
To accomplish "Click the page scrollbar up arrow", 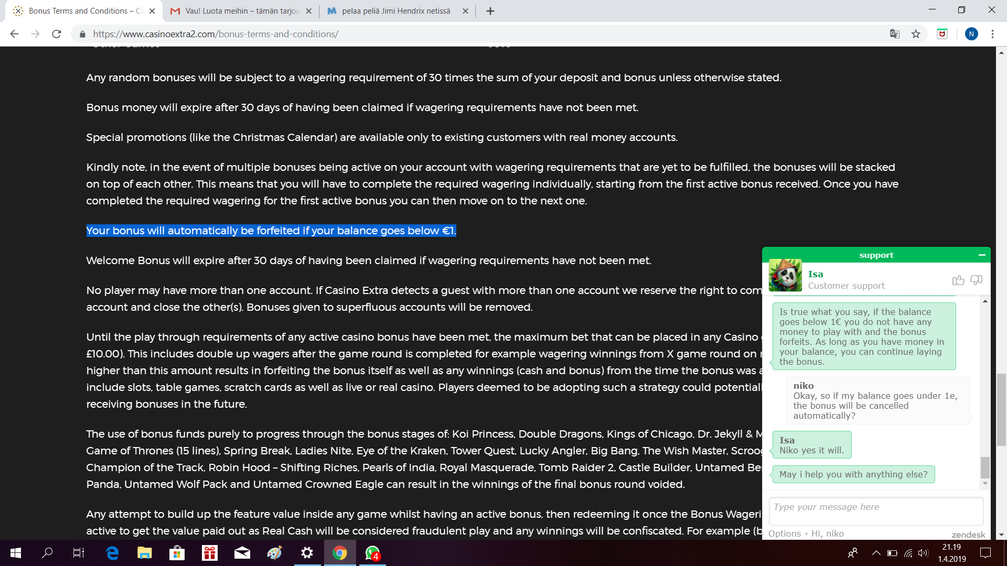I will pyautogui.click(x=1001, y=52).
